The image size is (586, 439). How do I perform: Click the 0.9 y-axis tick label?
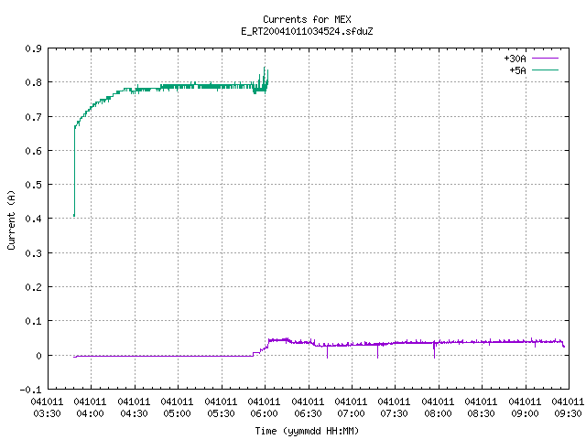[33, 48]
